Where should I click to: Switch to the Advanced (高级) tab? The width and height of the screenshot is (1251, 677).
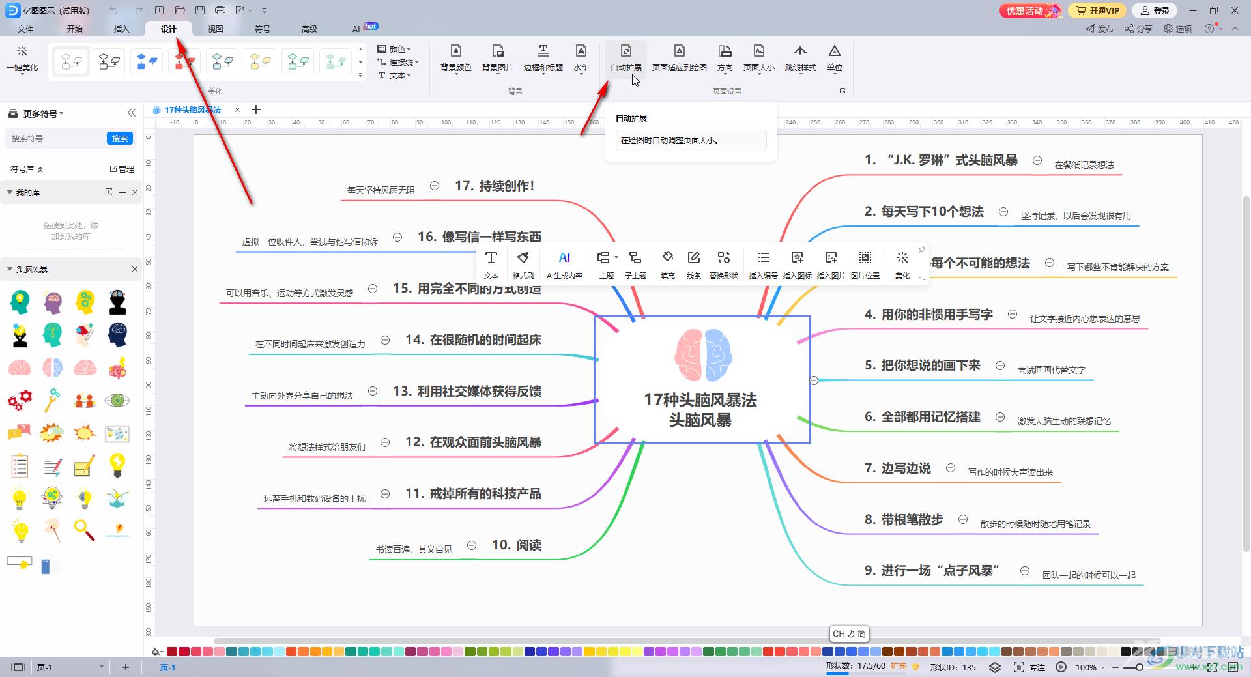pos(309,29)
